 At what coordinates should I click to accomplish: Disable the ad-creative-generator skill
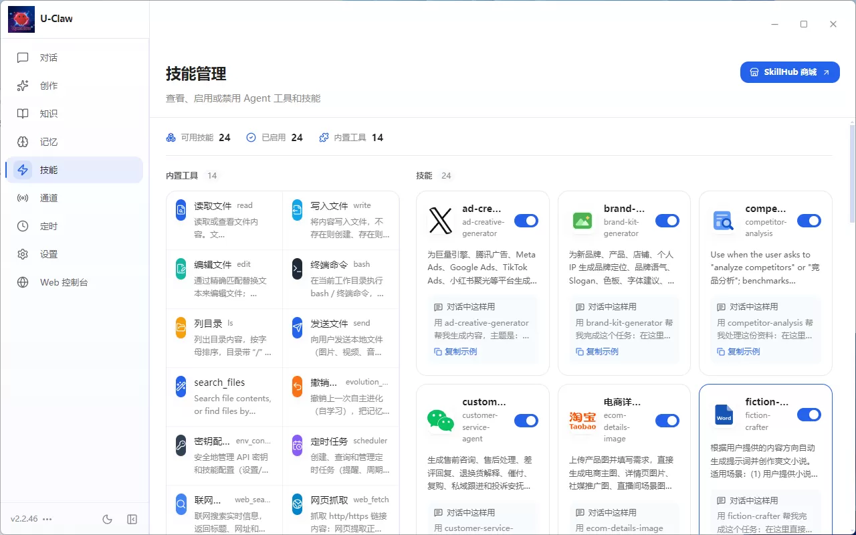click(526, 221)
